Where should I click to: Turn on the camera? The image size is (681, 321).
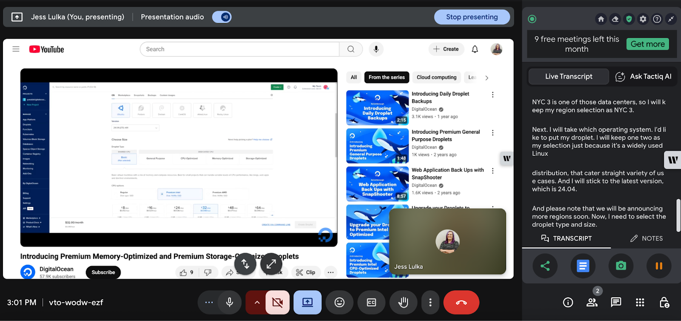pos(278,302)
